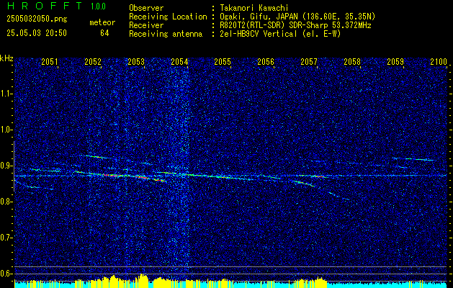Screen dimensions: 453x288
Task: Click the date stamp 25.05.03 20:50
Action: [x=37, y=33]
